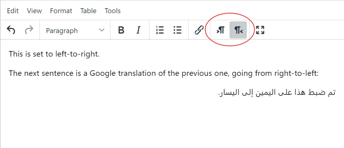Open the Table menu
The height and width of the screenshot is (148, 344).
pyautogui.click(x=88, y=11)
